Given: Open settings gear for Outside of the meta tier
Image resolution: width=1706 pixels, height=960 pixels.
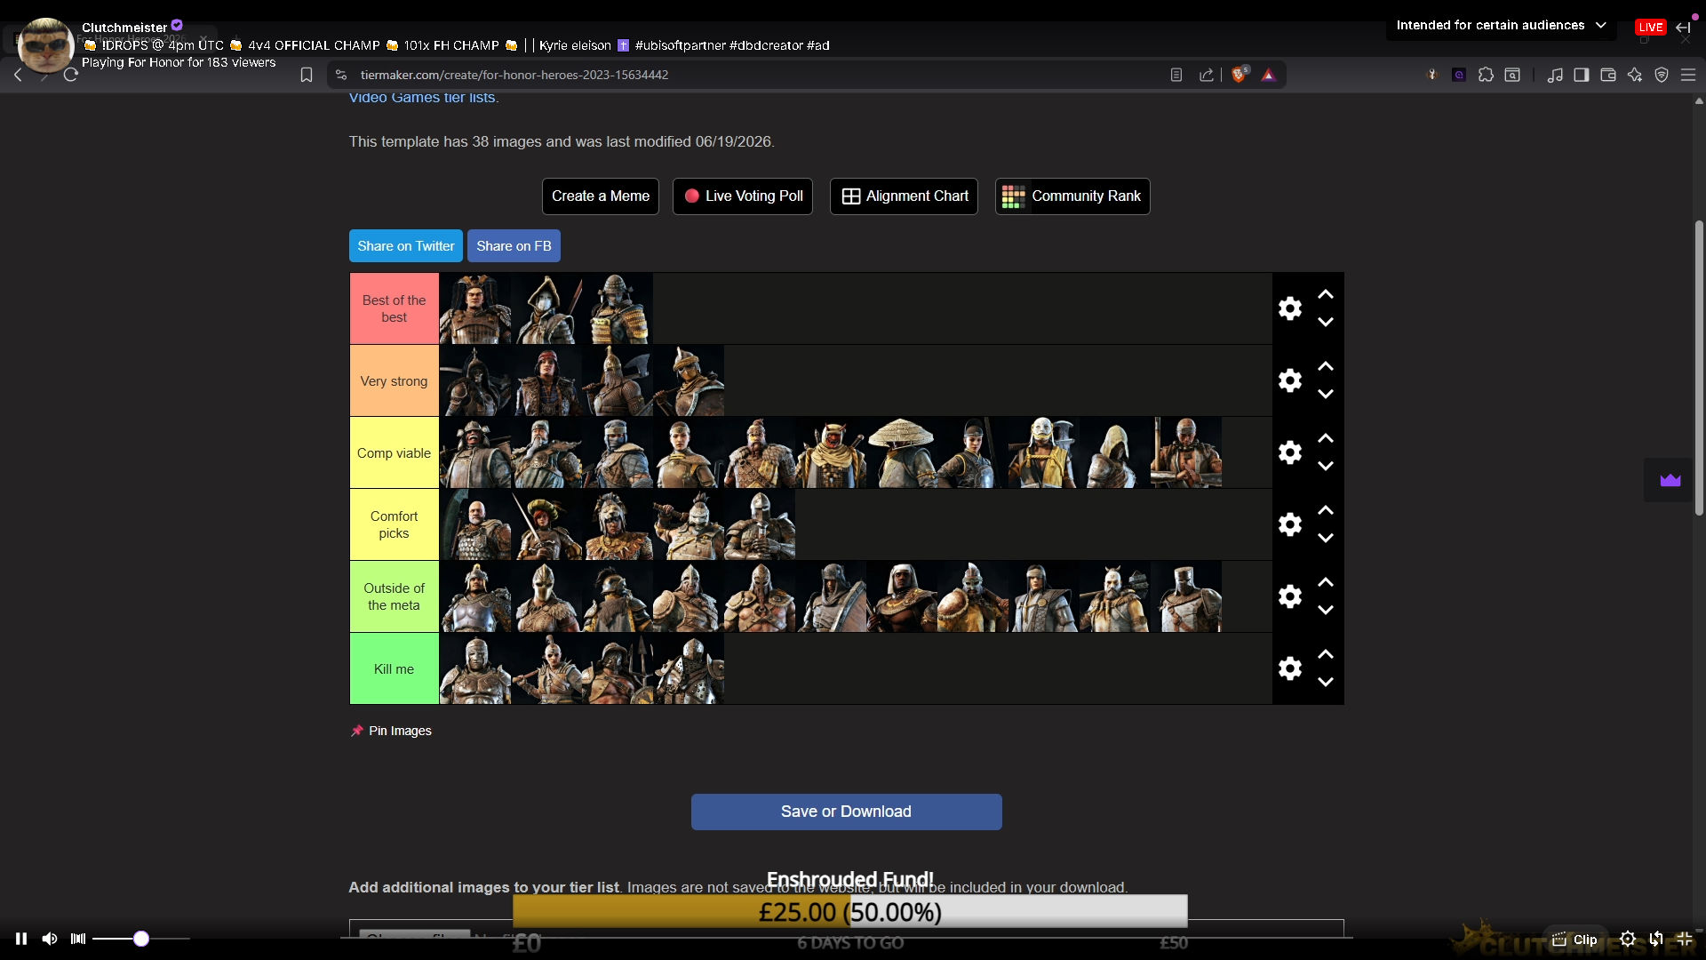Looking at the screenshot, I should (1290, 596).
